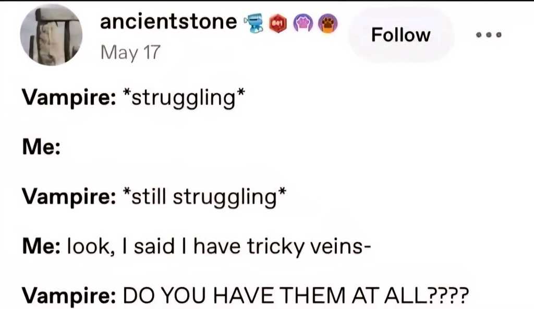
Task: Click the blue robot badge beside ancientstone
Action: point(253,22)
